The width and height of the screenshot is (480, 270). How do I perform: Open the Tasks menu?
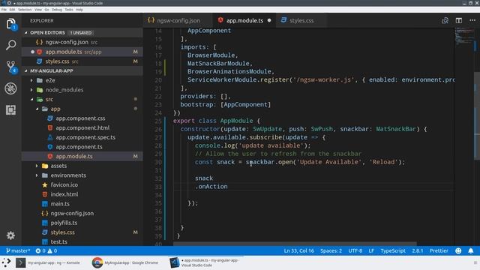[x=69, y=10]
